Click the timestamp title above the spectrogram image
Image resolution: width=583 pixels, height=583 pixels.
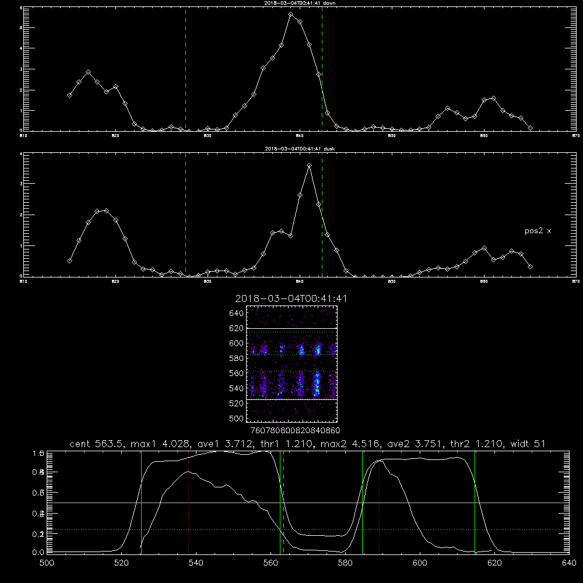click(x=291, y=298)
